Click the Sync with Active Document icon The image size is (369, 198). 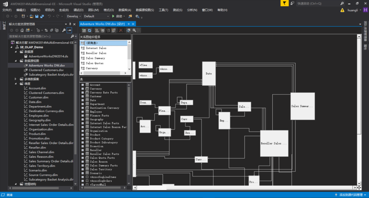46,30
